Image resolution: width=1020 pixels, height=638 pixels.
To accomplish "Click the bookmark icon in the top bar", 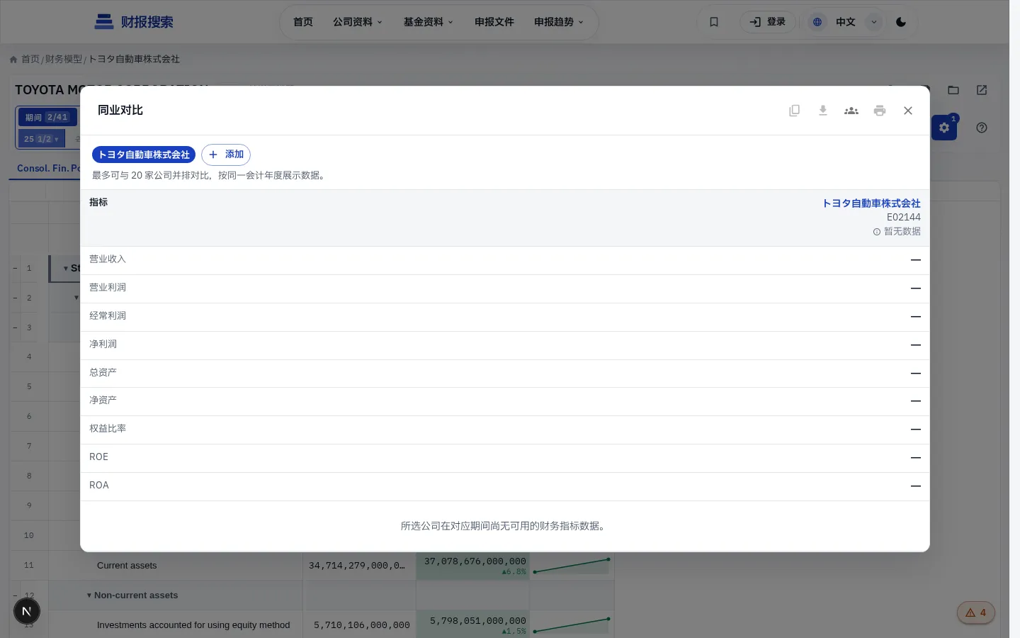I will click(x=714, y=22).
